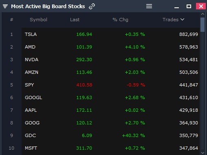The width and height of the screenshot is (207, 155).
Task: Click the scroll up arrow
Action: (203, 14)
